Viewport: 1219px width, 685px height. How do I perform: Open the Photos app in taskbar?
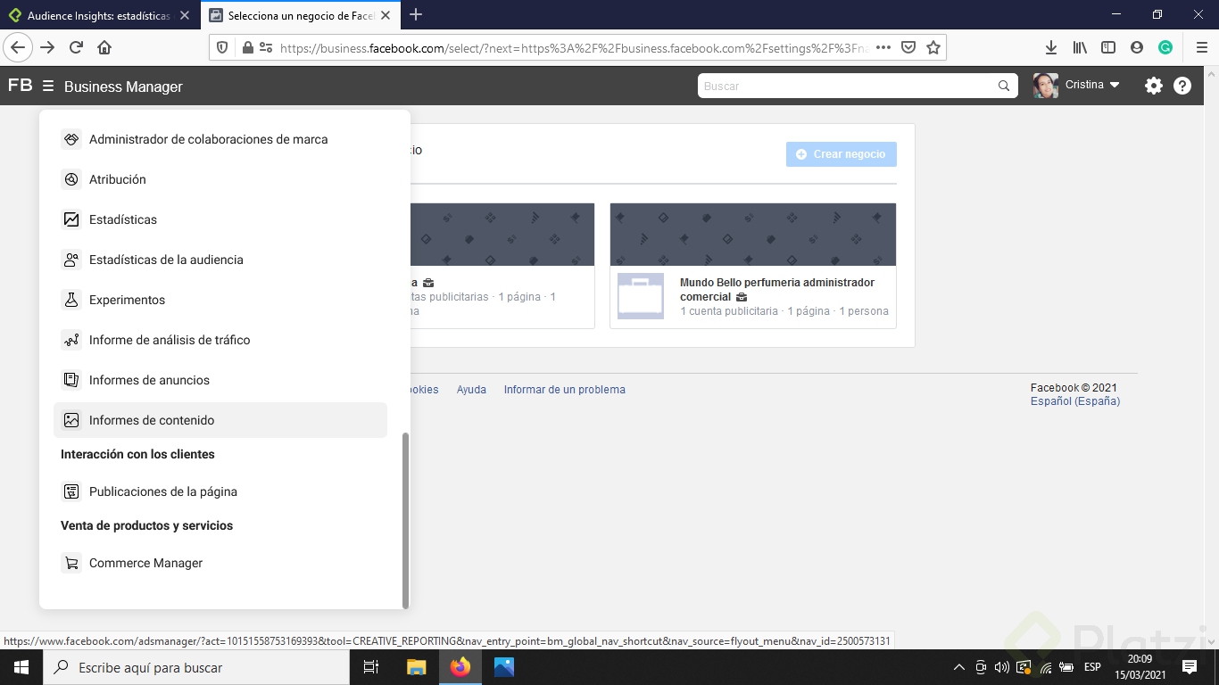click(504, 666)
